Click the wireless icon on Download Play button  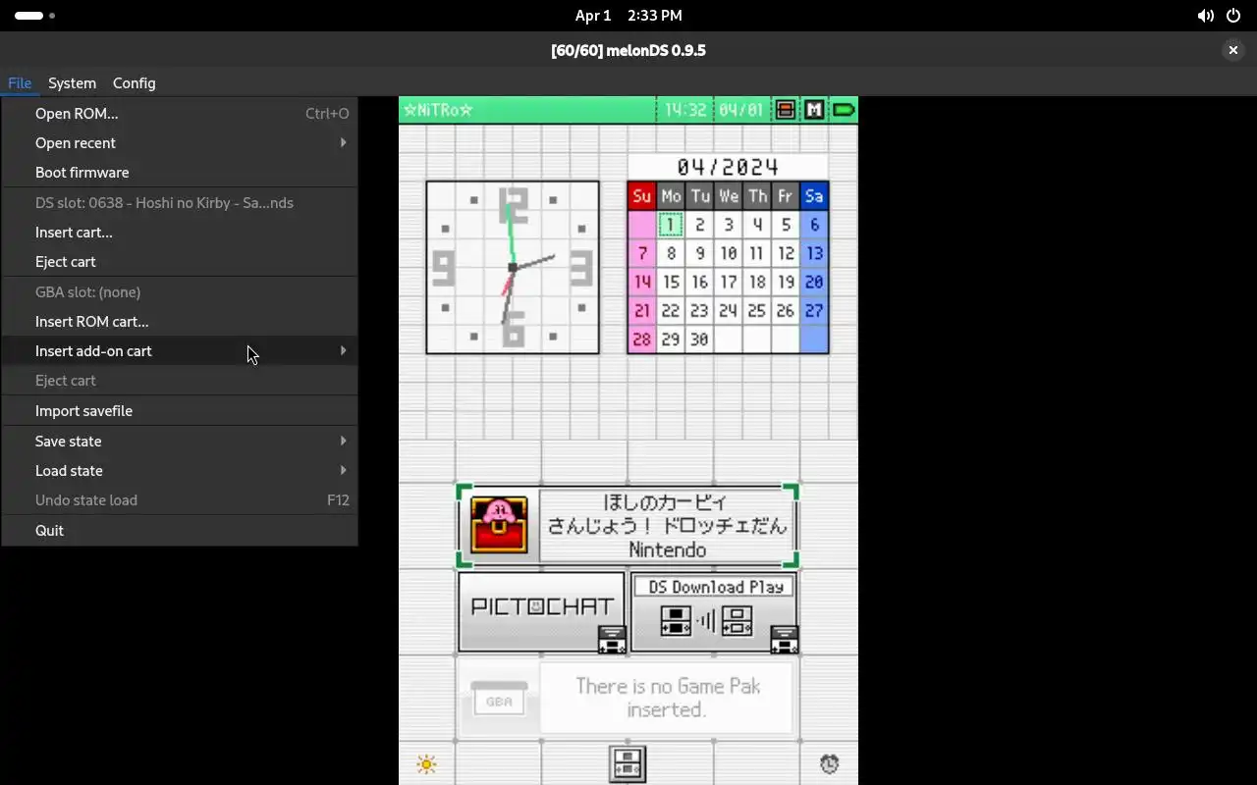pyautogui.click(x=784, y=640)
